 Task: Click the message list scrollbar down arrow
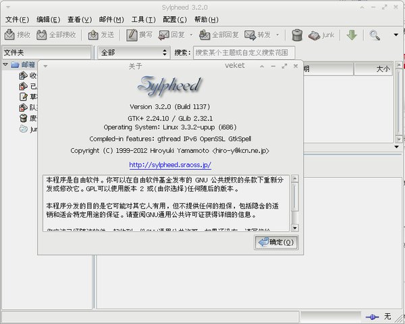click(x=398, y=139)
